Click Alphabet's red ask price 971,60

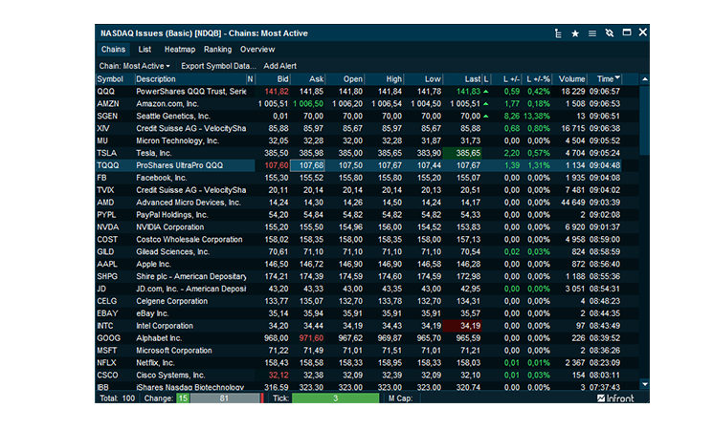311,338
